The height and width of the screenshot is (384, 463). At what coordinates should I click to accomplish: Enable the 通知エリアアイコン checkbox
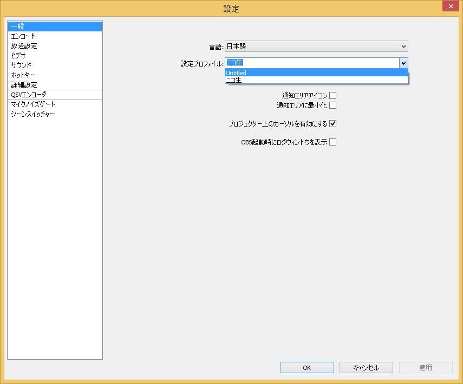coord(333,96)
